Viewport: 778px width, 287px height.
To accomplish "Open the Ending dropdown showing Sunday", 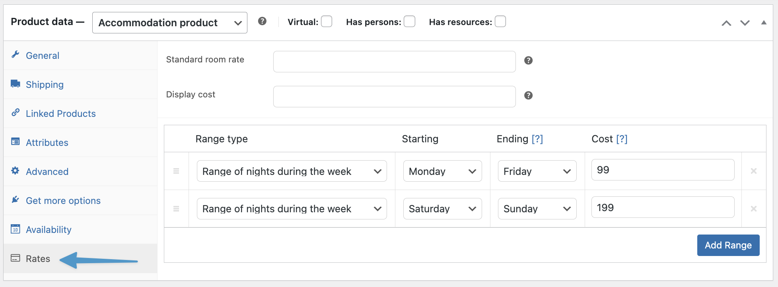I will 537,208.
